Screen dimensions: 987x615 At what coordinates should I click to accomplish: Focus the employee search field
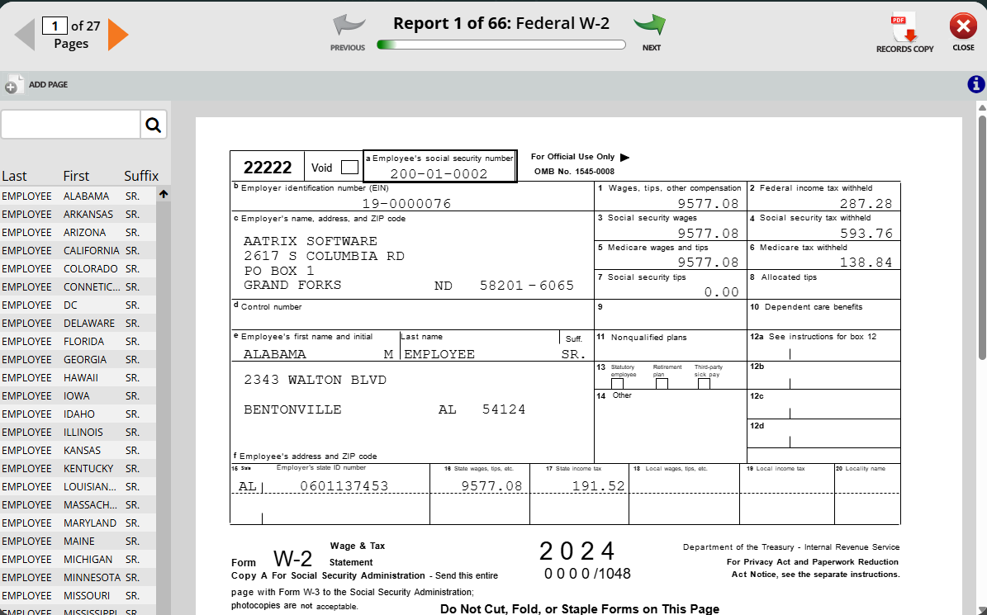[x=70, y=125]
